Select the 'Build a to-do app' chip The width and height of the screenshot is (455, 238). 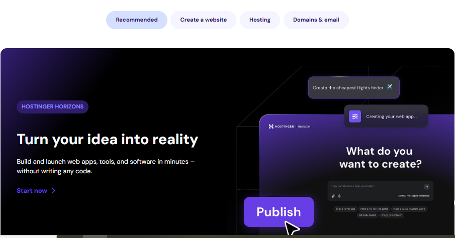point(345,209)
